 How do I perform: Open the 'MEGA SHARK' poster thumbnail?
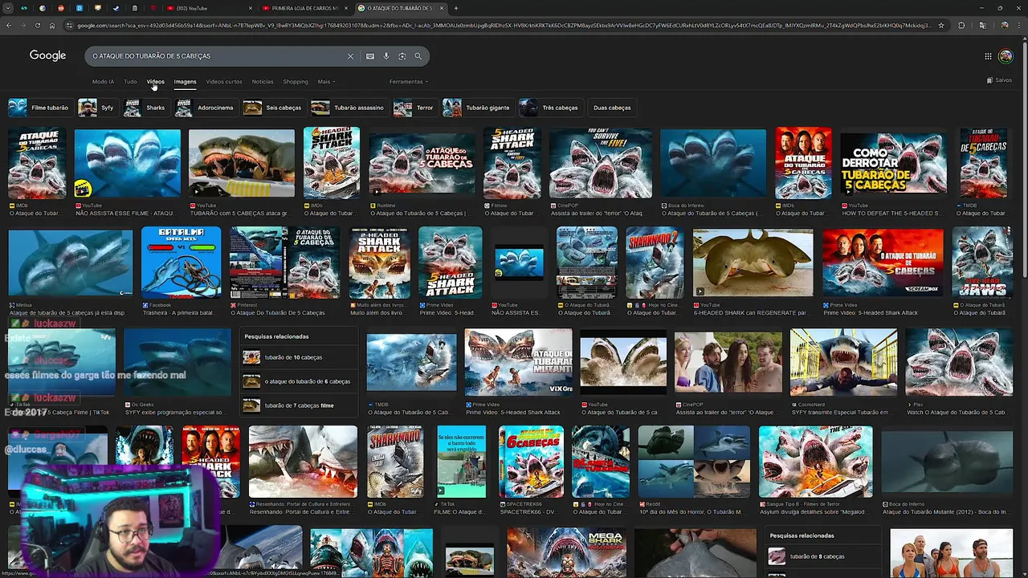click(x=566, y=552)
